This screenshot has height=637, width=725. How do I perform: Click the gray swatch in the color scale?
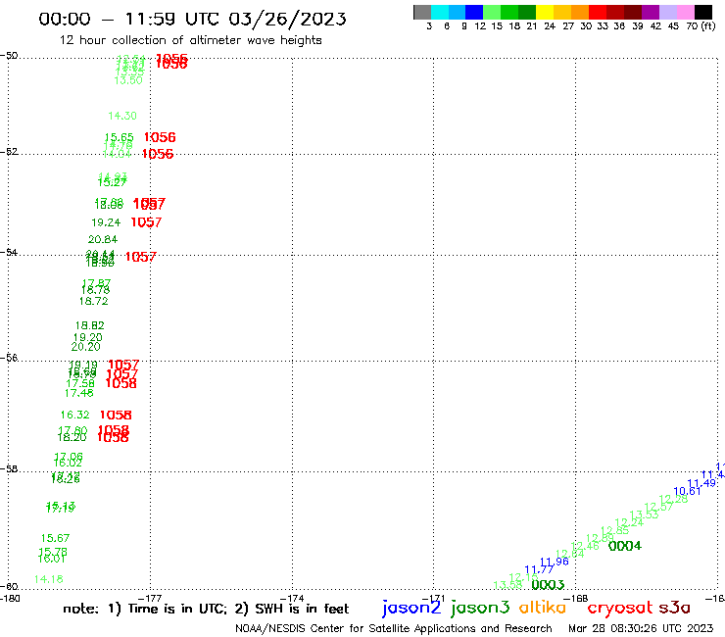[422, 13]
